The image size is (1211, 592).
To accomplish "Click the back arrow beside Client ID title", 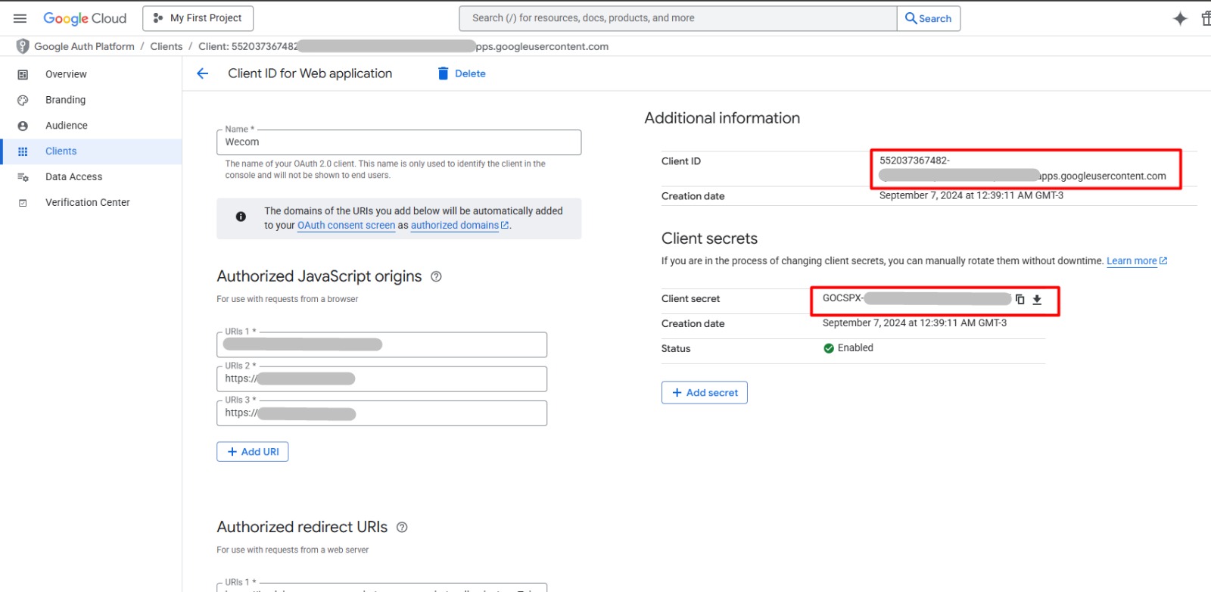I will click(202, 73).
